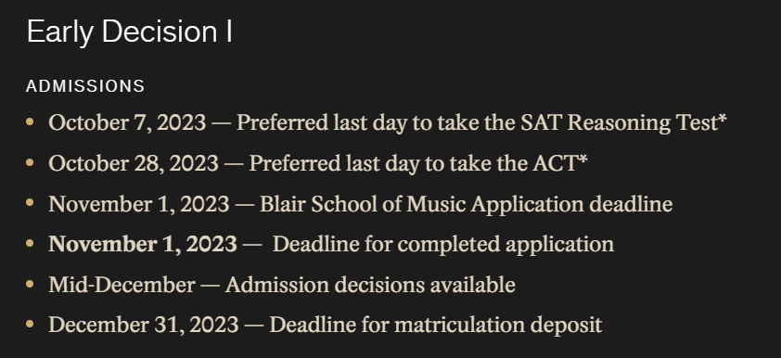Click Blair School of Music Application deadline
Viewport: 781px width, 358px height.
[x=467, y=205]
